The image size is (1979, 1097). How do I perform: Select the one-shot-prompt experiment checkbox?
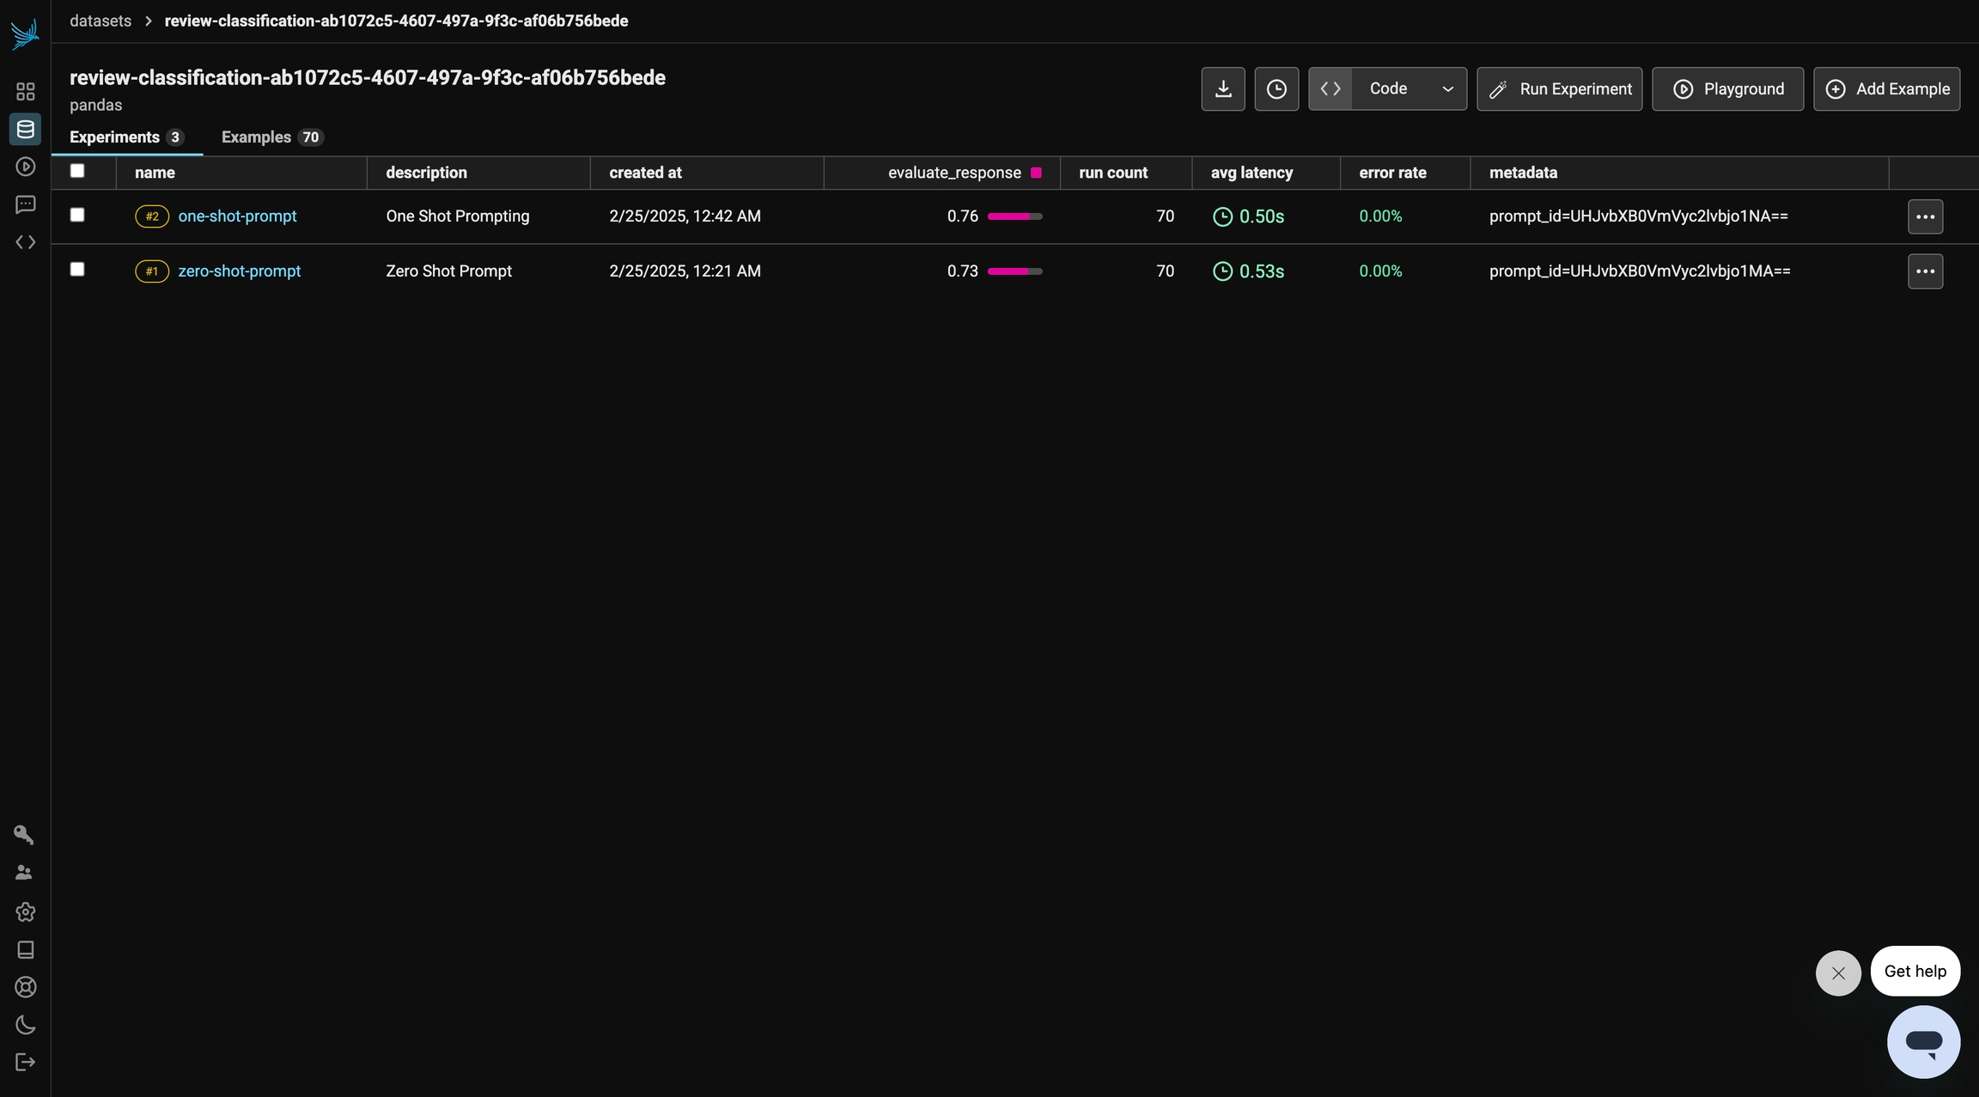pyautogui.click(x=77, y=215)
